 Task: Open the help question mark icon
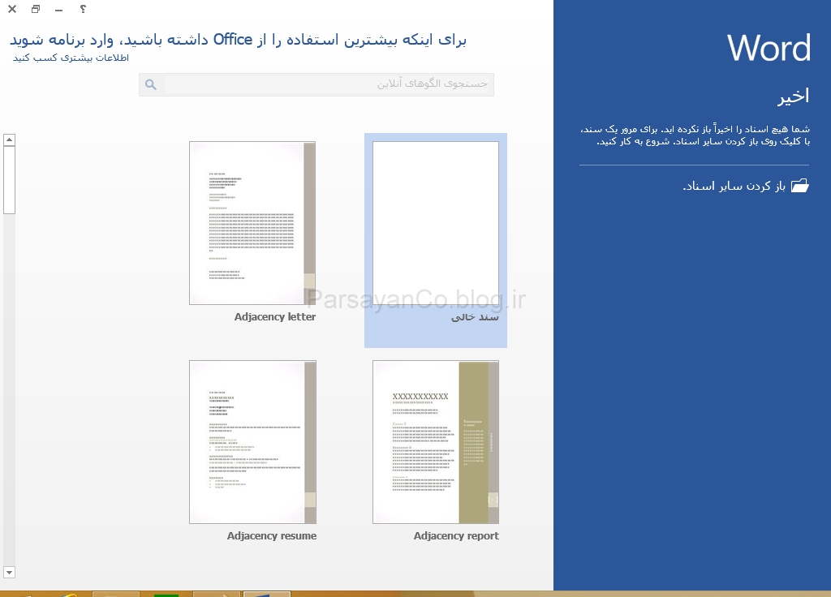tap(84, 9)
